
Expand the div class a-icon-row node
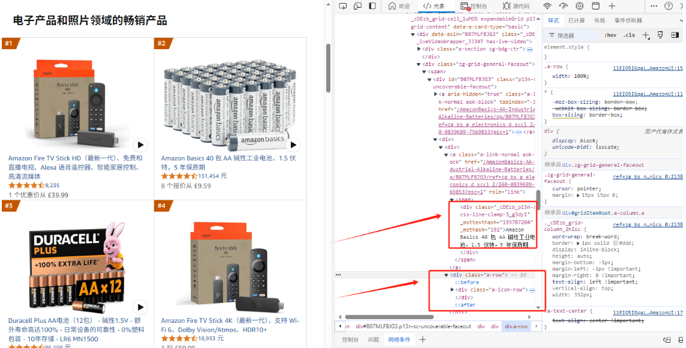click(452, 290)
